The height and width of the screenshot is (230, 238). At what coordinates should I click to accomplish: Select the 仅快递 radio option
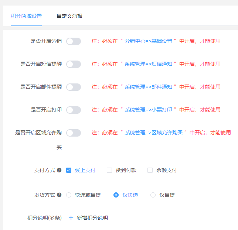(x=116, y=195)
